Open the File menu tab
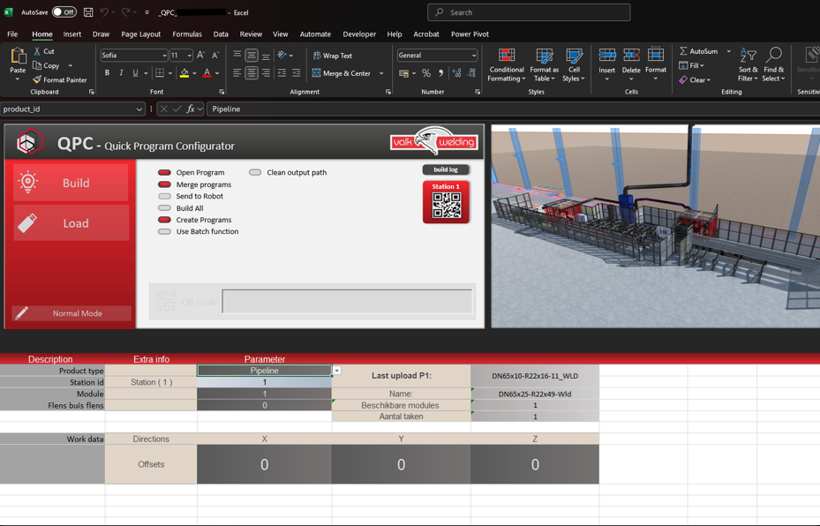The height and width of the screenshot is (526, 820). (x=12, y=34)
